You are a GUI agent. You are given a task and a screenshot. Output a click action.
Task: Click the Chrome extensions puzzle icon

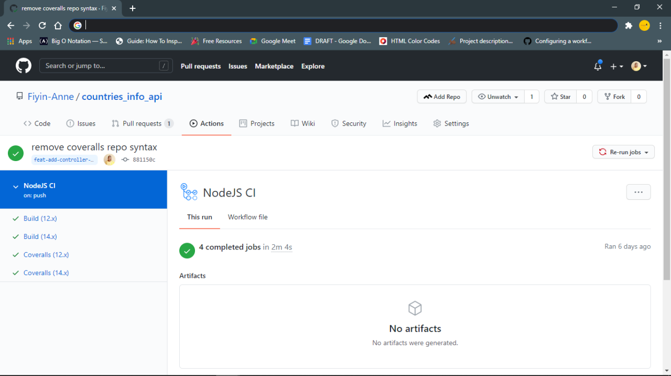(628, 25)
